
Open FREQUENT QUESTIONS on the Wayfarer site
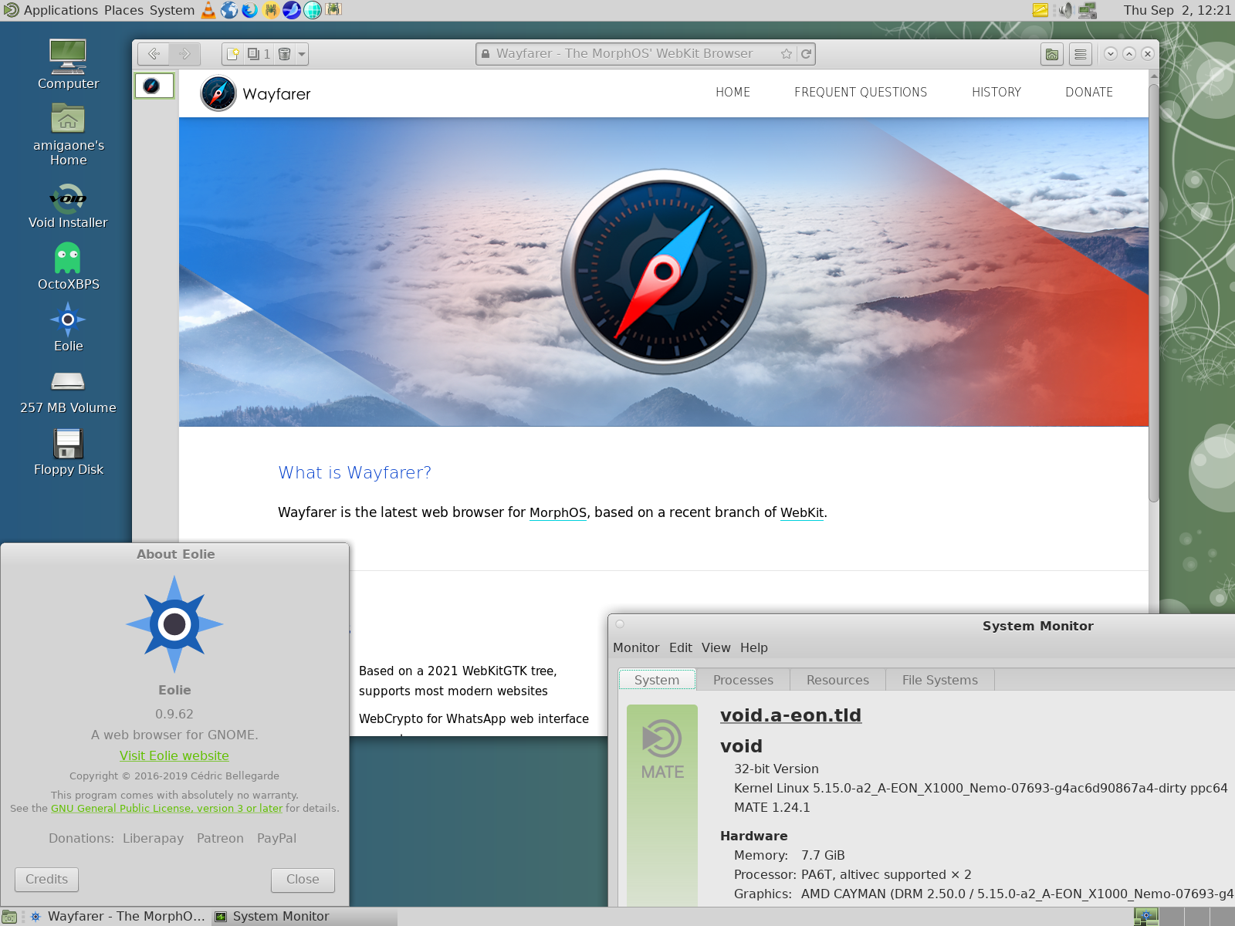(x=861, y=93)
